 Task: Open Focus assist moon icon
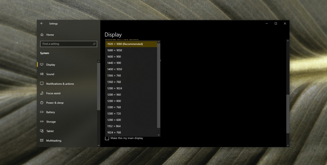(x=42, y=93)
